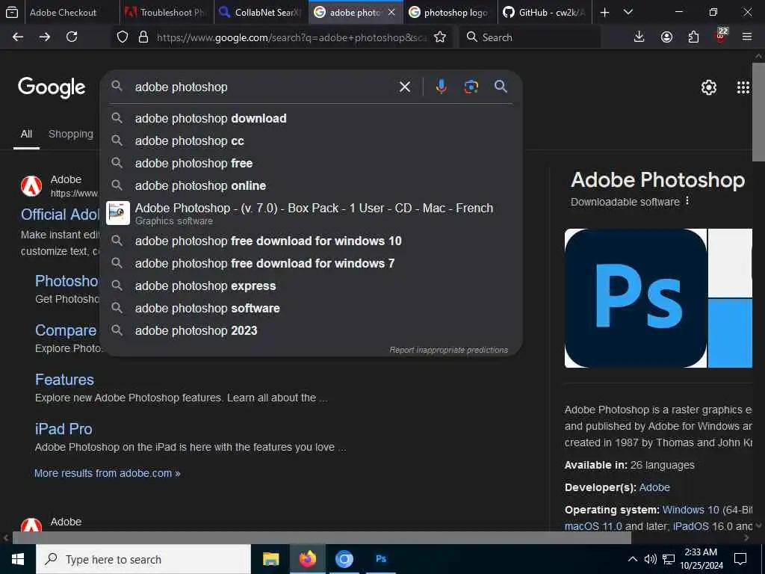
Task: Open the extensions puzzle icon
Action: click(x=693, y=37)
